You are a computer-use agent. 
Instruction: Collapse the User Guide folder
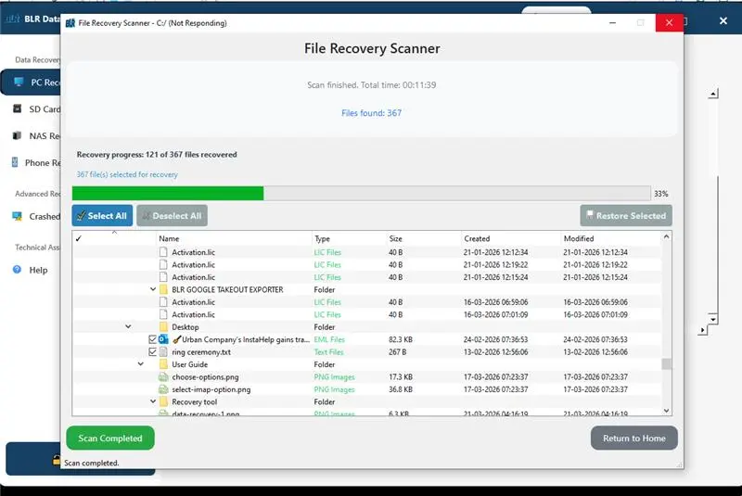point(141,365)
